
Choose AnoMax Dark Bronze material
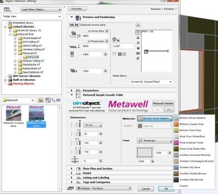(194, 179)
